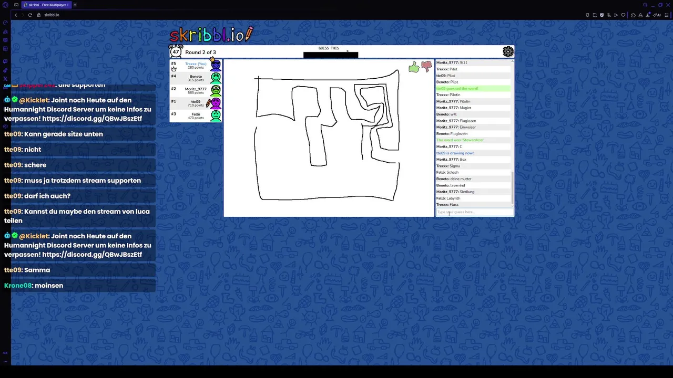Open a new browser tab
This screenshot has height=378, width=673.
[x=75, y=5]
